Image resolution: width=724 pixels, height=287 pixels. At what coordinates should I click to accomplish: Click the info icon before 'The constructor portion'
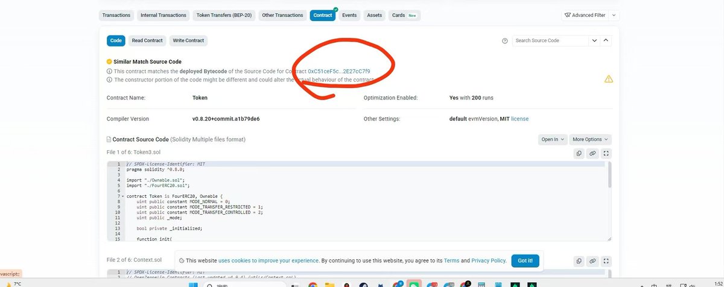tap(109, 80)
